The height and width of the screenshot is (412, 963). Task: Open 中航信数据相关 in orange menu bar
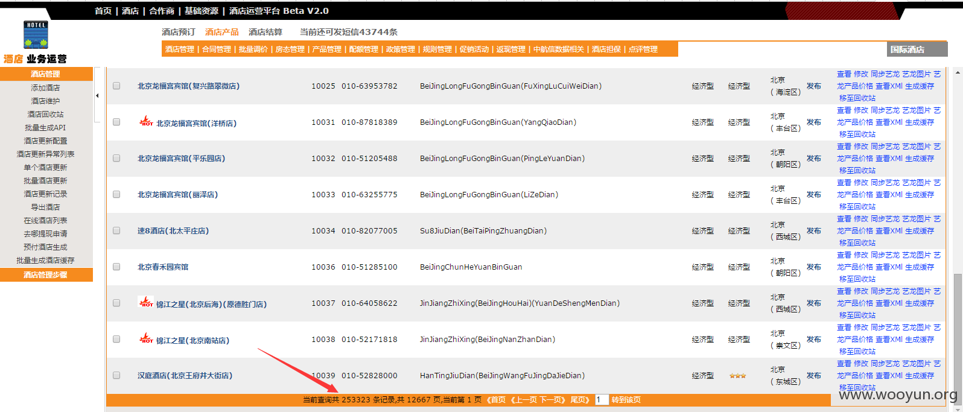559,49
